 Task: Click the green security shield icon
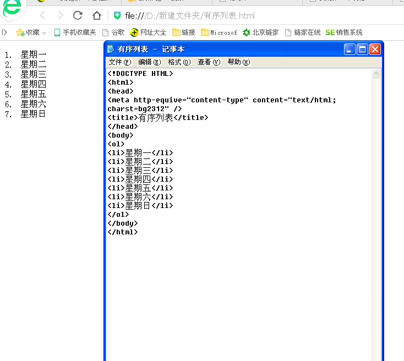117,15
